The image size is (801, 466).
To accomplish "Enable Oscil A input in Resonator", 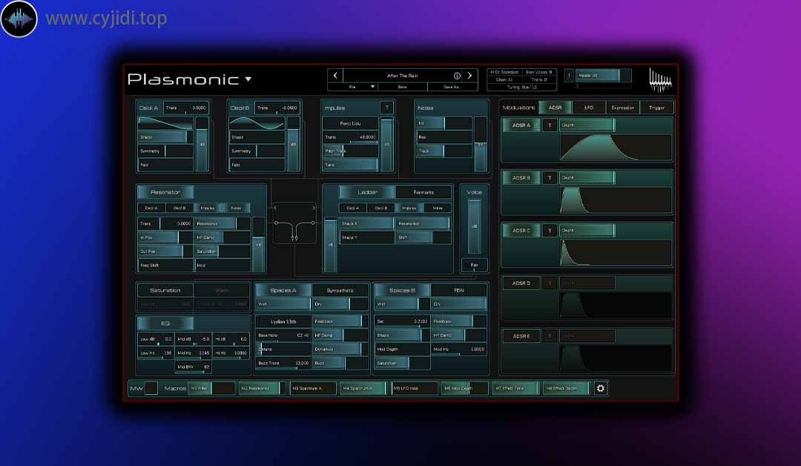I will pyautogui.click(x=152, y=208).
